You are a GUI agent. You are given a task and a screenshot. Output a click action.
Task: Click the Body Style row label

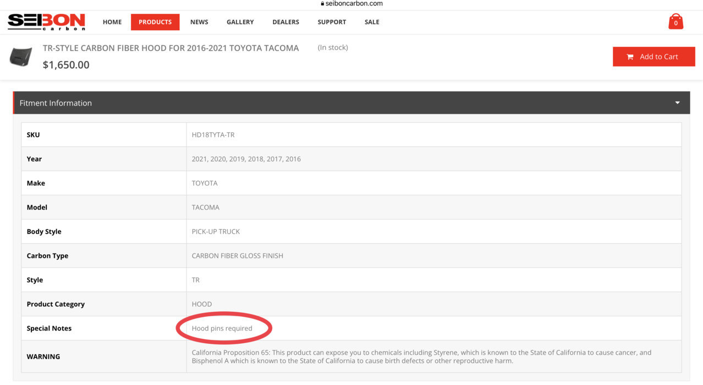44,232
